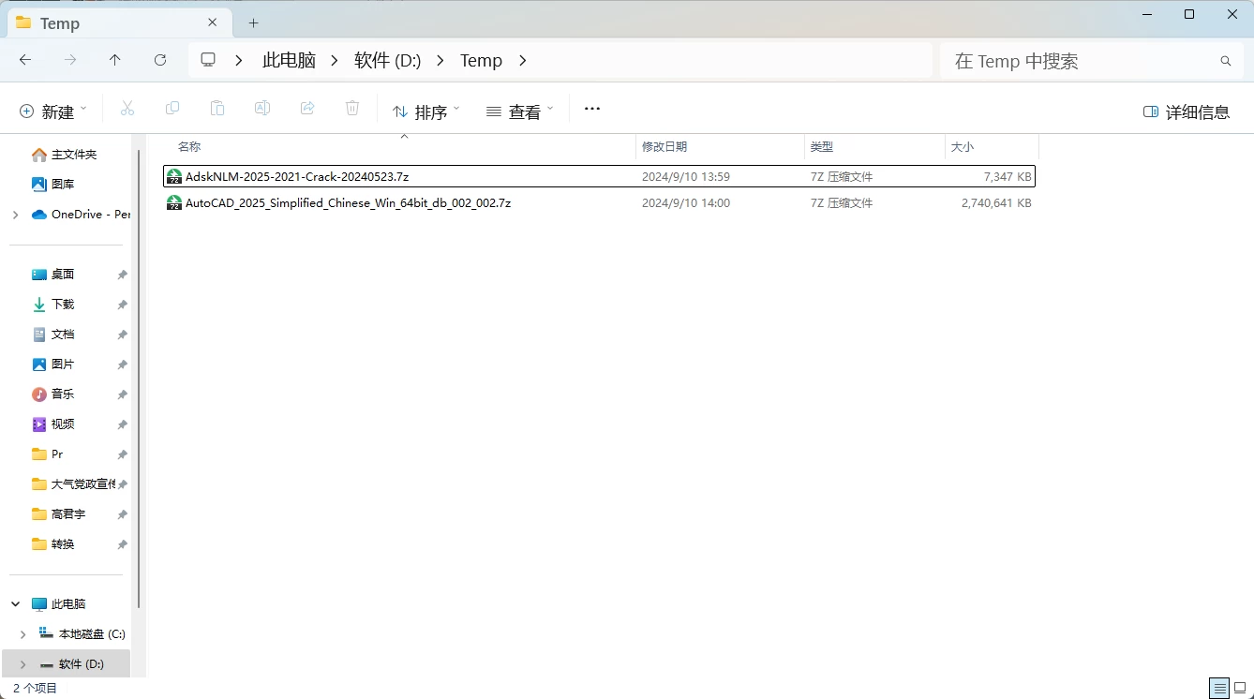Click the 2024/9/10 14:00 date cell
Image resolution: width=1254 pixels, height=699 pixels.
click(686, 202)
